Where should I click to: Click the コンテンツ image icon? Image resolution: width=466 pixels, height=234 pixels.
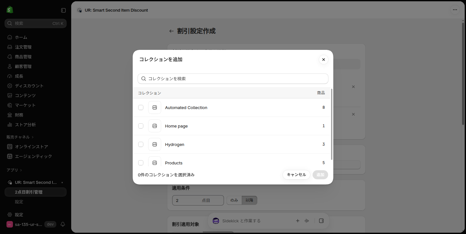coord(10,95)
